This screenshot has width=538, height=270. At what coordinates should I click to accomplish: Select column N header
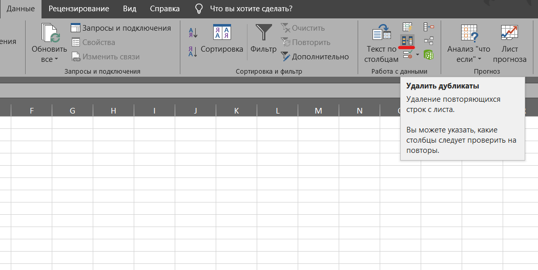[360, 110]
